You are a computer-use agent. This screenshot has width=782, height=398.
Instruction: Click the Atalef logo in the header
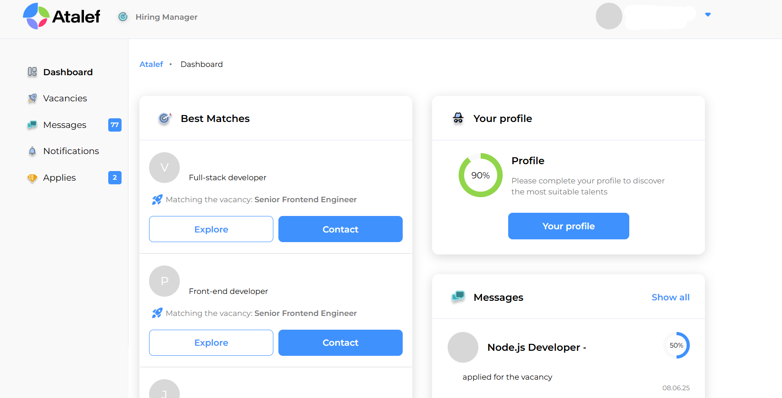[x=61, y=17]
